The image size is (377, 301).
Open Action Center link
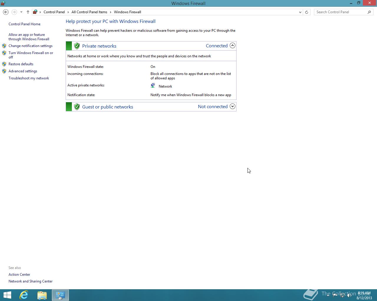[19, 275]
